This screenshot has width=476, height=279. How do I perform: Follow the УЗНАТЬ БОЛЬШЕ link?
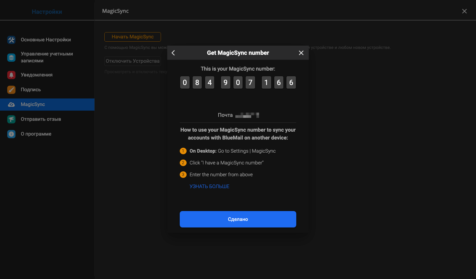[x=209, y=186]
